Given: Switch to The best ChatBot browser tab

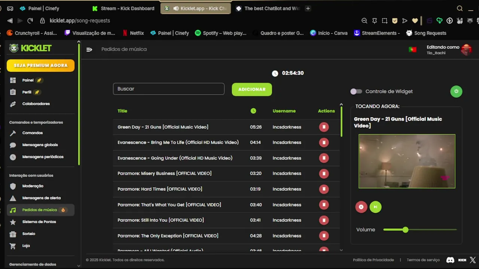Looking at the screenshot, I should [x=268, y=8].
